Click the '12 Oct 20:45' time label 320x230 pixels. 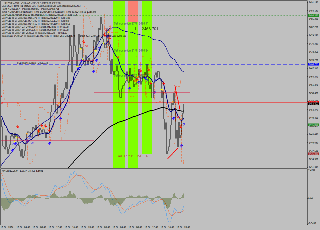pyautogui.click(x=87, y=227)
